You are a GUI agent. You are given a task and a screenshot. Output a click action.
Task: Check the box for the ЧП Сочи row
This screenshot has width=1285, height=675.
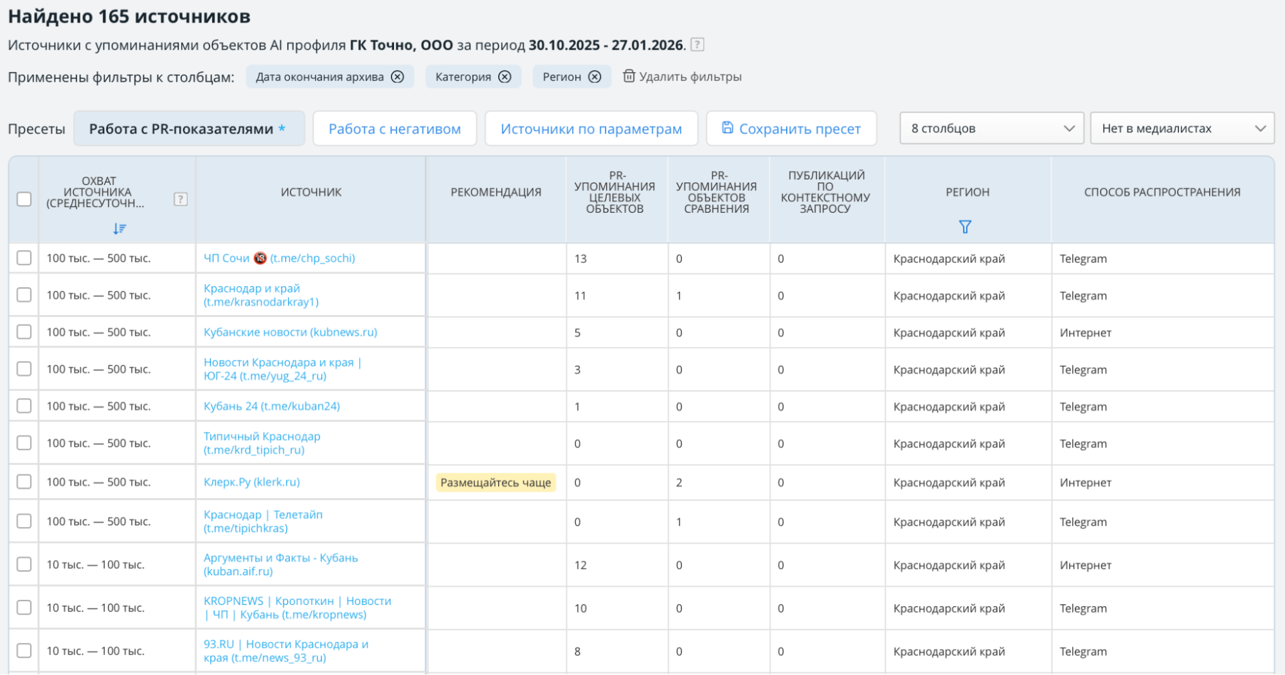pos(24,258)
